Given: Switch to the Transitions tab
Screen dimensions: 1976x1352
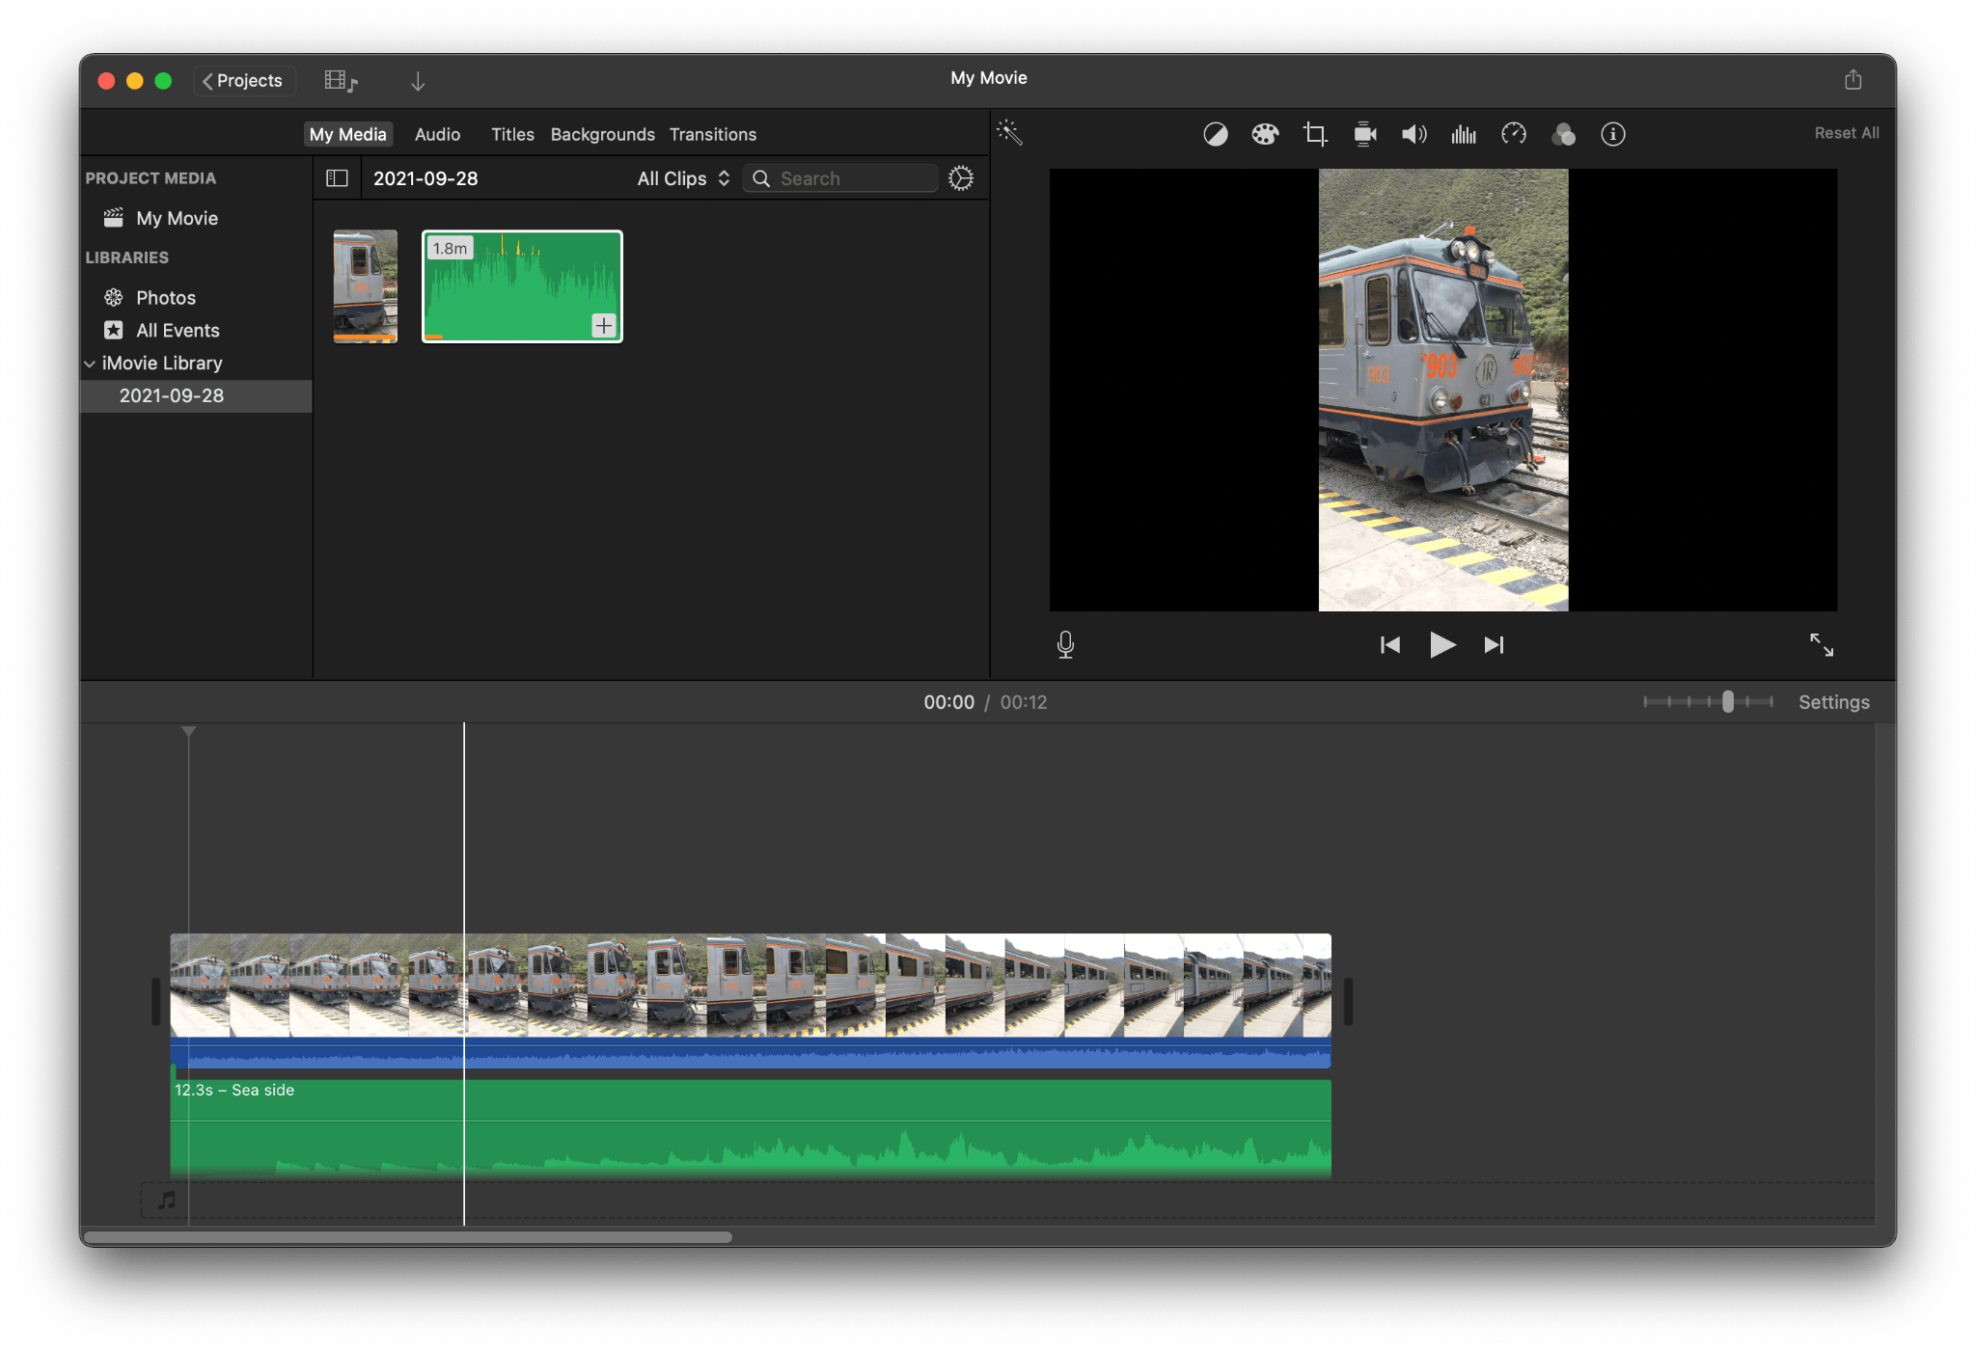Looking at the screenshot, I should [x=713, y=133].
